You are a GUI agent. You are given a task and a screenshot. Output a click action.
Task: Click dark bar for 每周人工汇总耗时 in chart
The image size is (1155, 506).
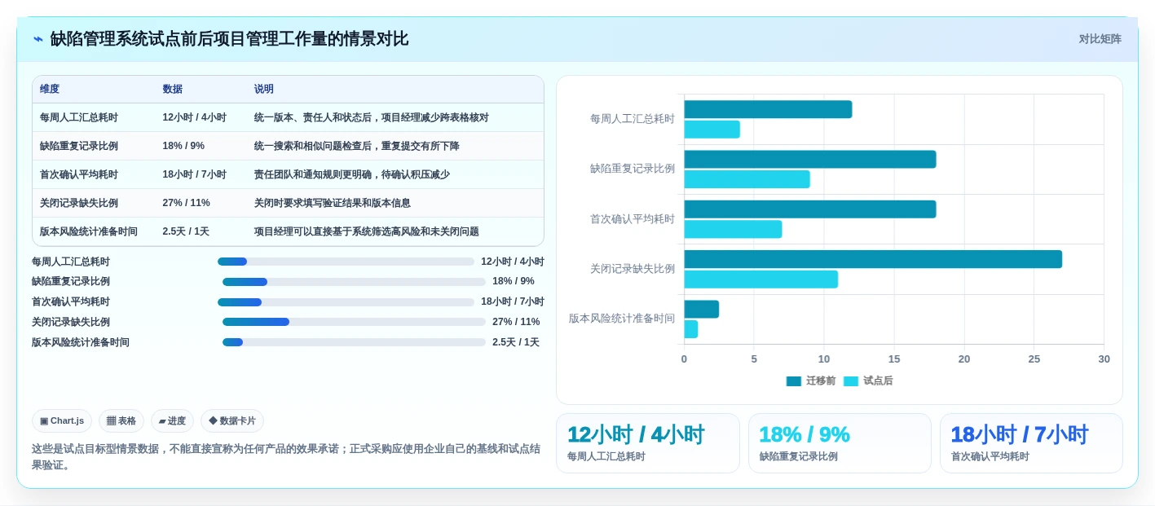click(768, 109)
